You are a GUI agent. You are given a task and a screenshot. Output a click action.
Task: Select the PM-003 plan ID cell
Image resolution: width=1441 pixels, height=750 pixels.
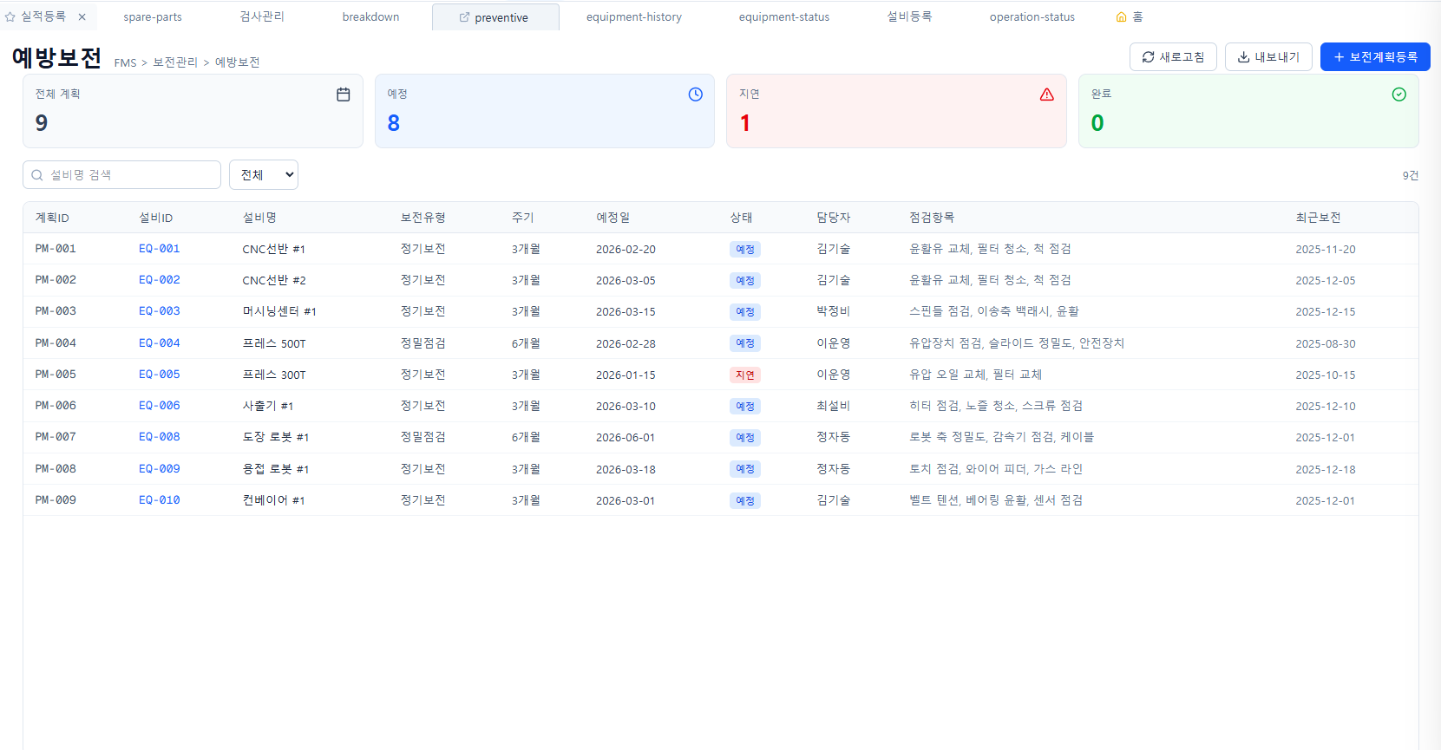click(56, 311)
